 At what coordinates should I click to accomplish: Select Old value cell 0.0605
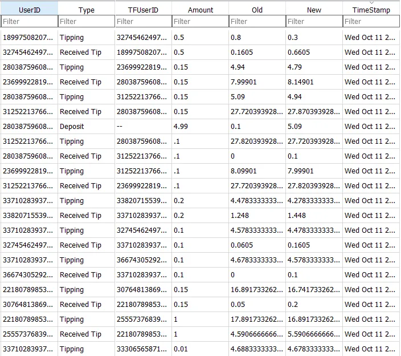257,245
